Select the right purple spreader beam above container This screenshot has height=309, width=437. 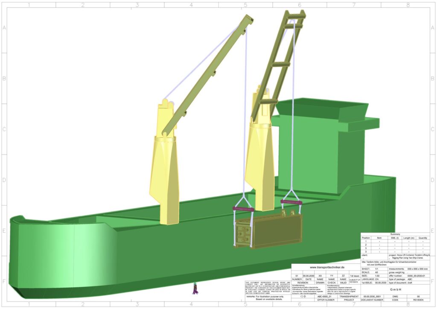pos(291,202)
